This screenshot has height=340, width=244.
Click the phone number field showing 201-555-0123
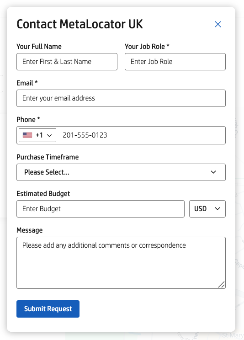click(x=141, y=135)
